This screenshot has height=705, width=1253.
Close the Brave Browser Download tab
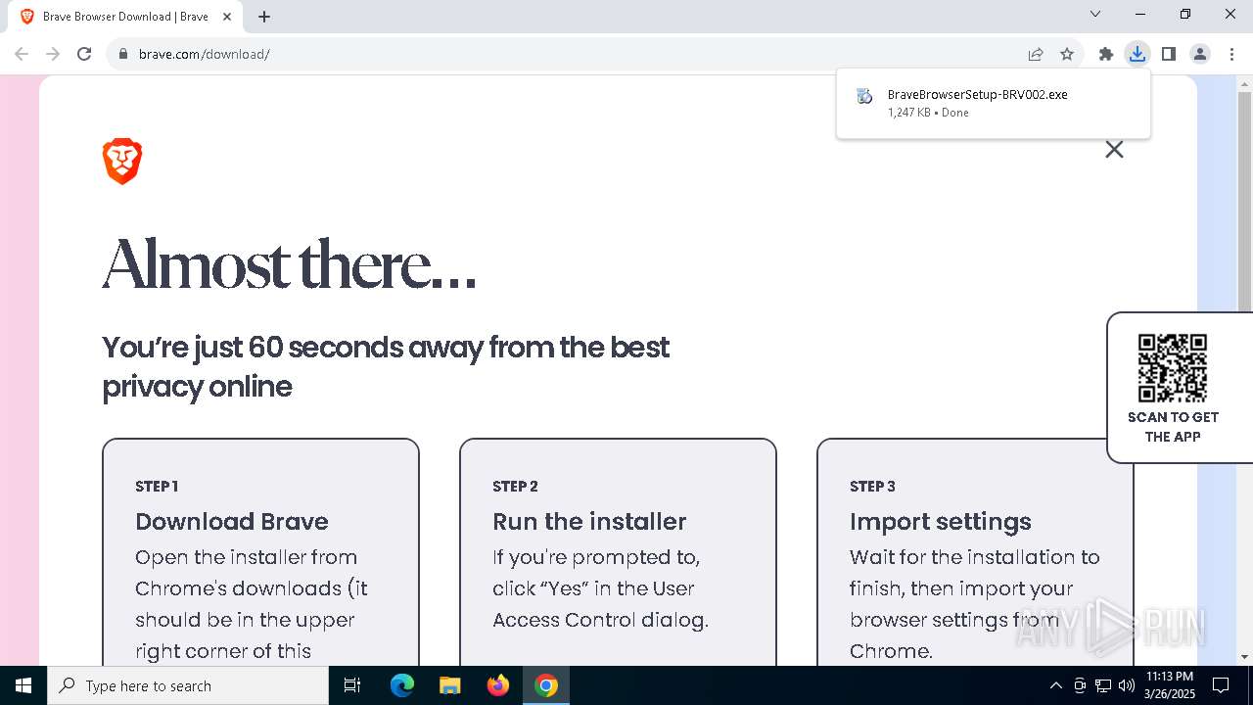coord(227,17)
